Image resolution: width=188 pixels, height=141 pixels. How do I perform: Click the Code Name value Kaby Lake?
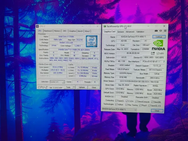pos(58,39)
